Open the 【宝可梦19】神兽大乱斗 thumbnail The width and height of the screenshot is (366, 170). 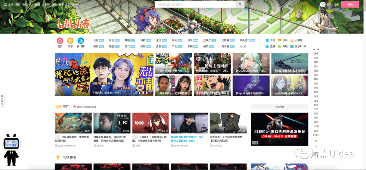(174, 63)
